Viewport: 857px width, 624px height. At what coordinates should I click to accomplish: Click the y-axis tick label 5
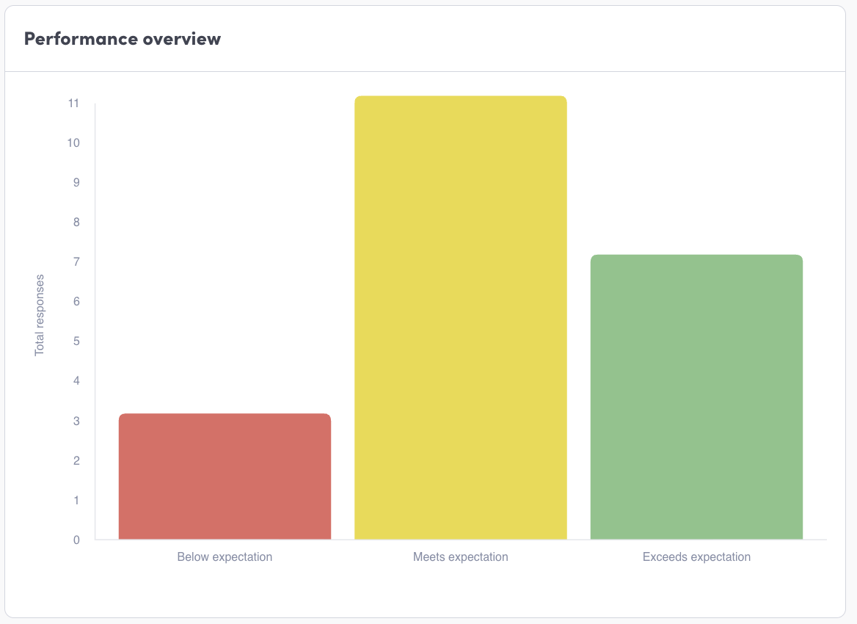76,341
